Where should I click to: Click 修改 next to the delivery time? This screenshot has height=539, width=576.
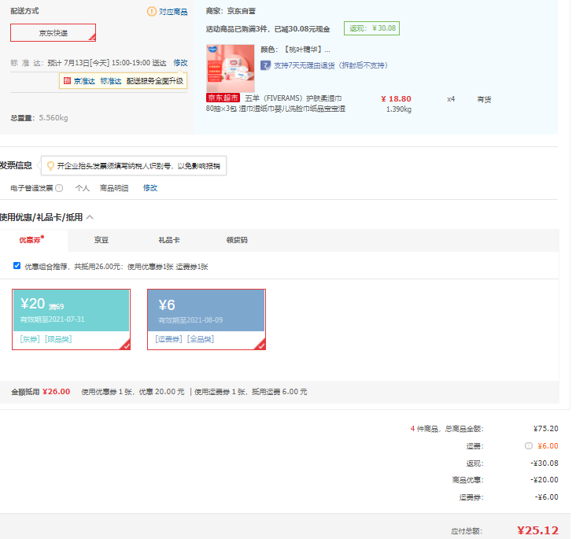click(x=180, y=63)
